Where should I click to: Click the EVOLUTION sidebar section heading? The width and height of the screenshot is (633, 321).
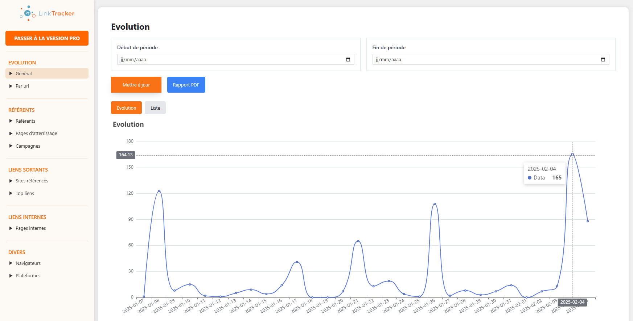coord(22,63)
